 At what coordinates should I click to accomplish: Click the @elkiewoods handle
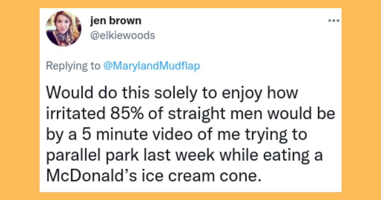coord(123,35)
